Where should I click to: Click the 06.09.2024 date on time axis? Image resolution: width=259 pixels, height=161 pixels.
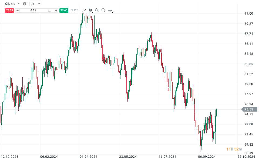[x=207, y=156]
